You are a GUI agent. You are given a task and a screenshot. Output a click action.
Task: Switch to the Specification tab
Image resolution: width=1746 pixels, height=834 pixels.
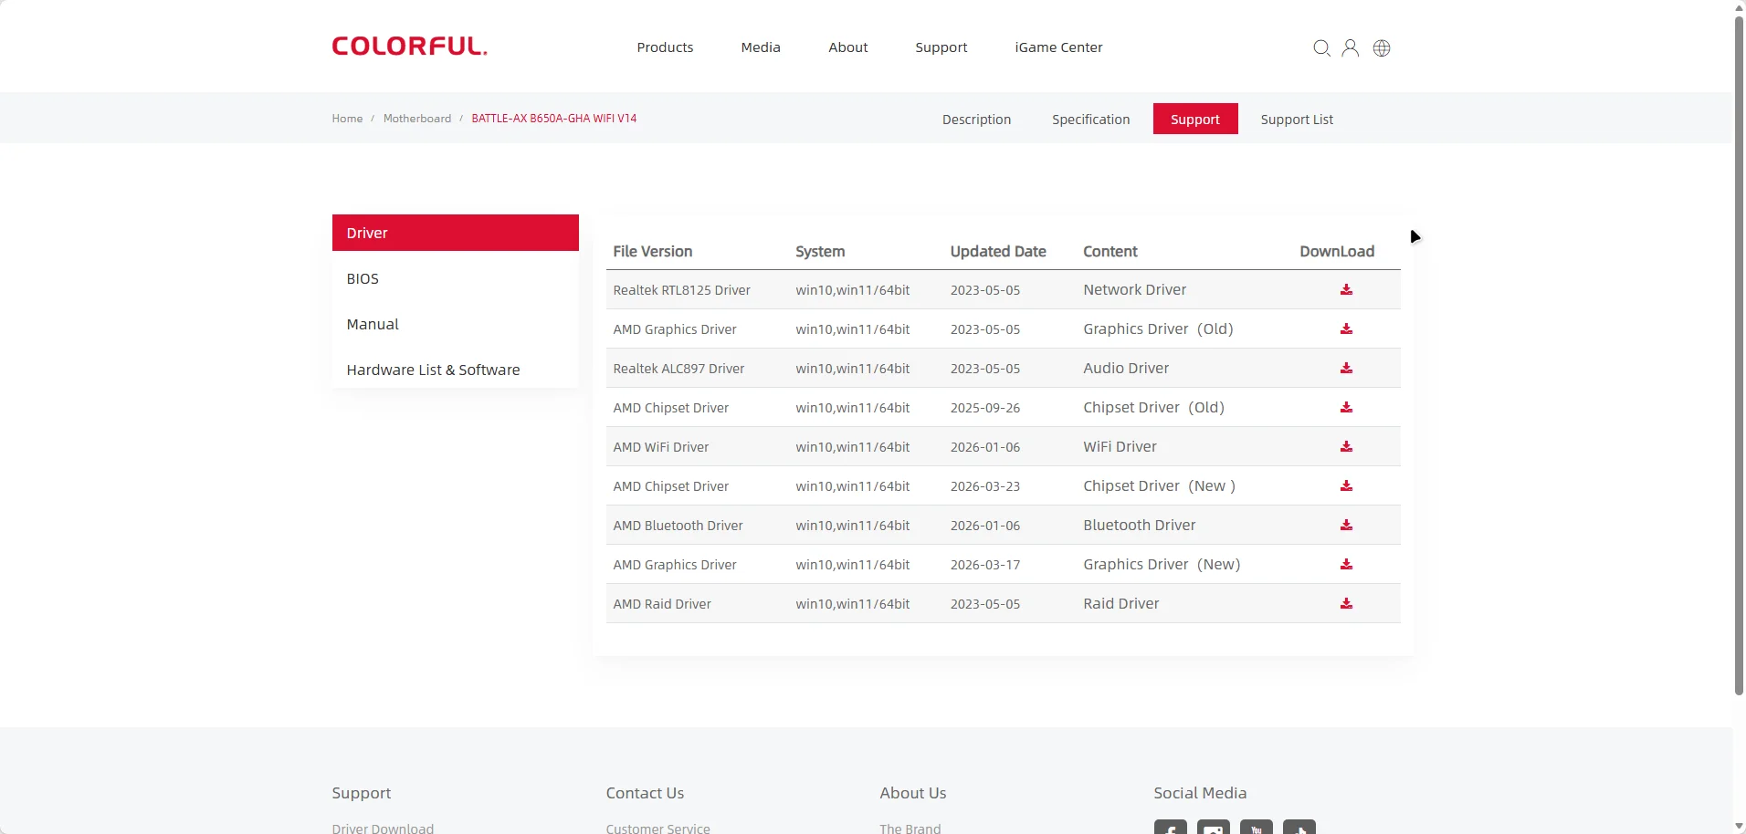point(1090,120)
